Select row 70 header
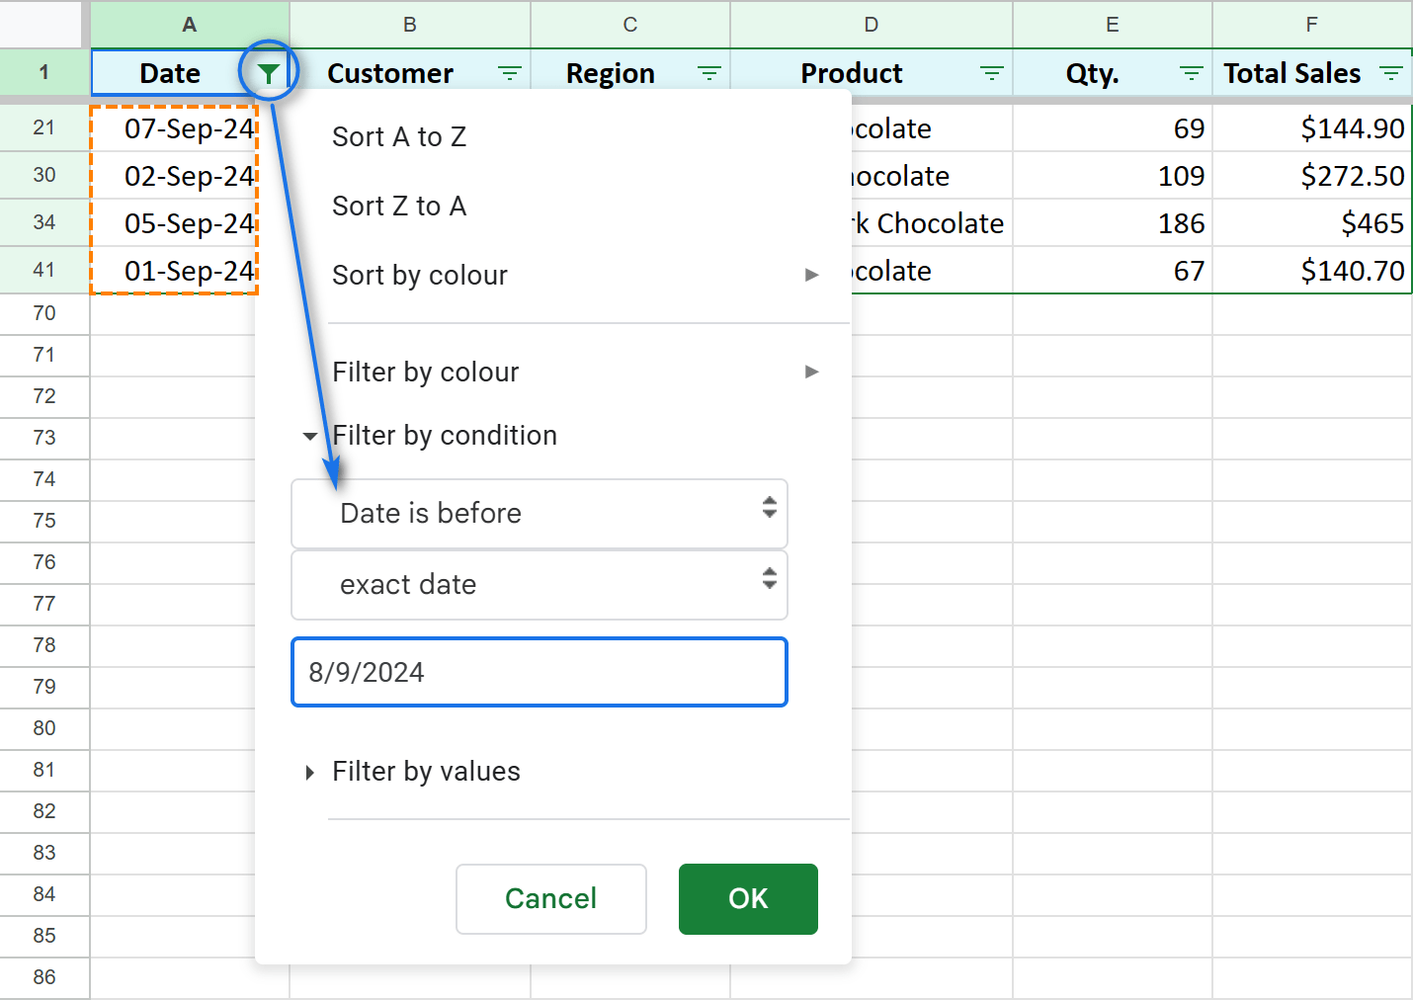 tap(44, 313)
